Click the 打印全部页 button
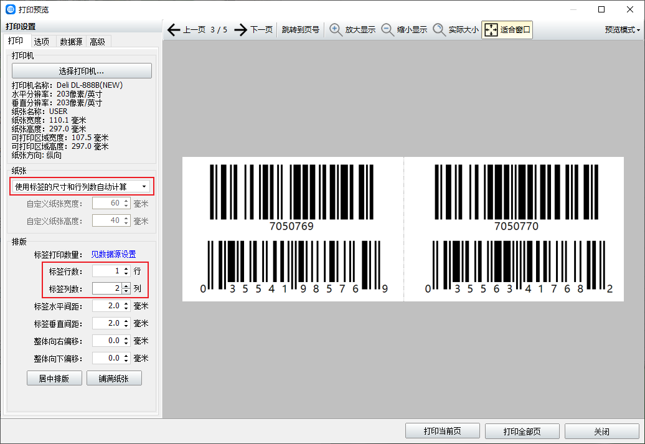Screen dimensions: 645x444 [x=522, y=431]
